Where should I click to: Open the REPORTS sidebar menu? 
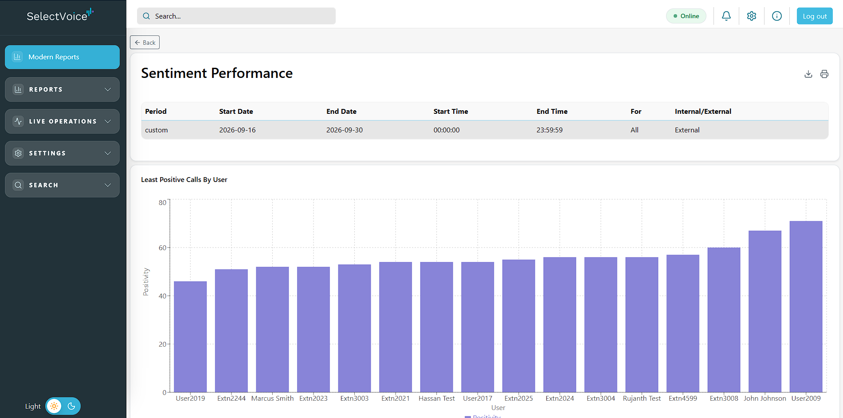pyautogui.click(x=62, y=89)
